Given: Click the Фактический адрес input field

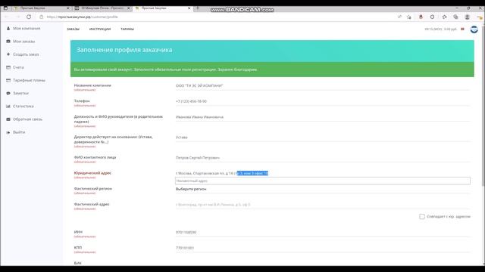Looking at the screenshot, I should (323, 205).
